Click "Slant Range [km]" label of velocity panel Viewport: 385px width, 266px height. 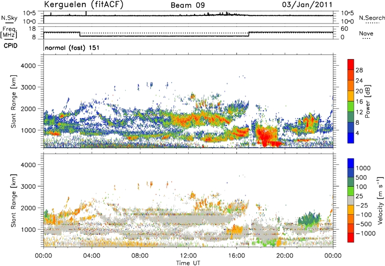(x=13, y=201)
